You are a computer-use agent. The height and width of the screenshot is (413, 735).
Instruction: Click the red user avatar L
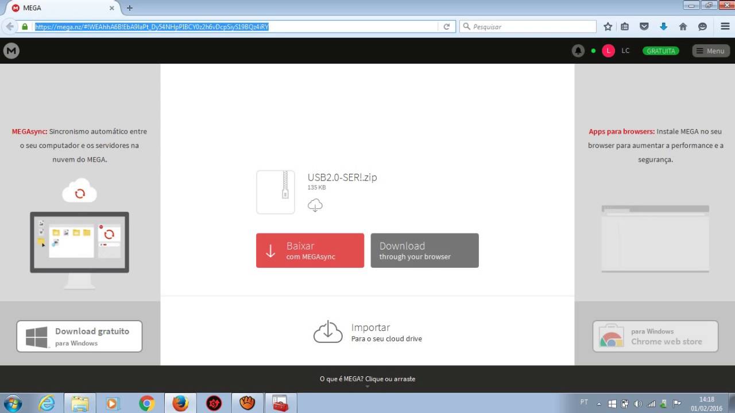click(608, 50)
